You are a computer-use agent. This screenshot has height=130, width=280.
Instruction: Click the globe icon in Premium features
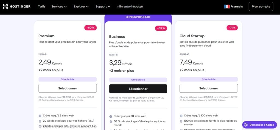40,116
